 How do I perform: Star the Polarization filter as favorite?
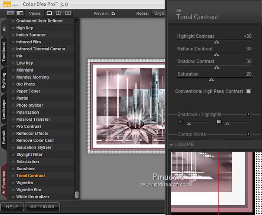[x=13, y=112]
